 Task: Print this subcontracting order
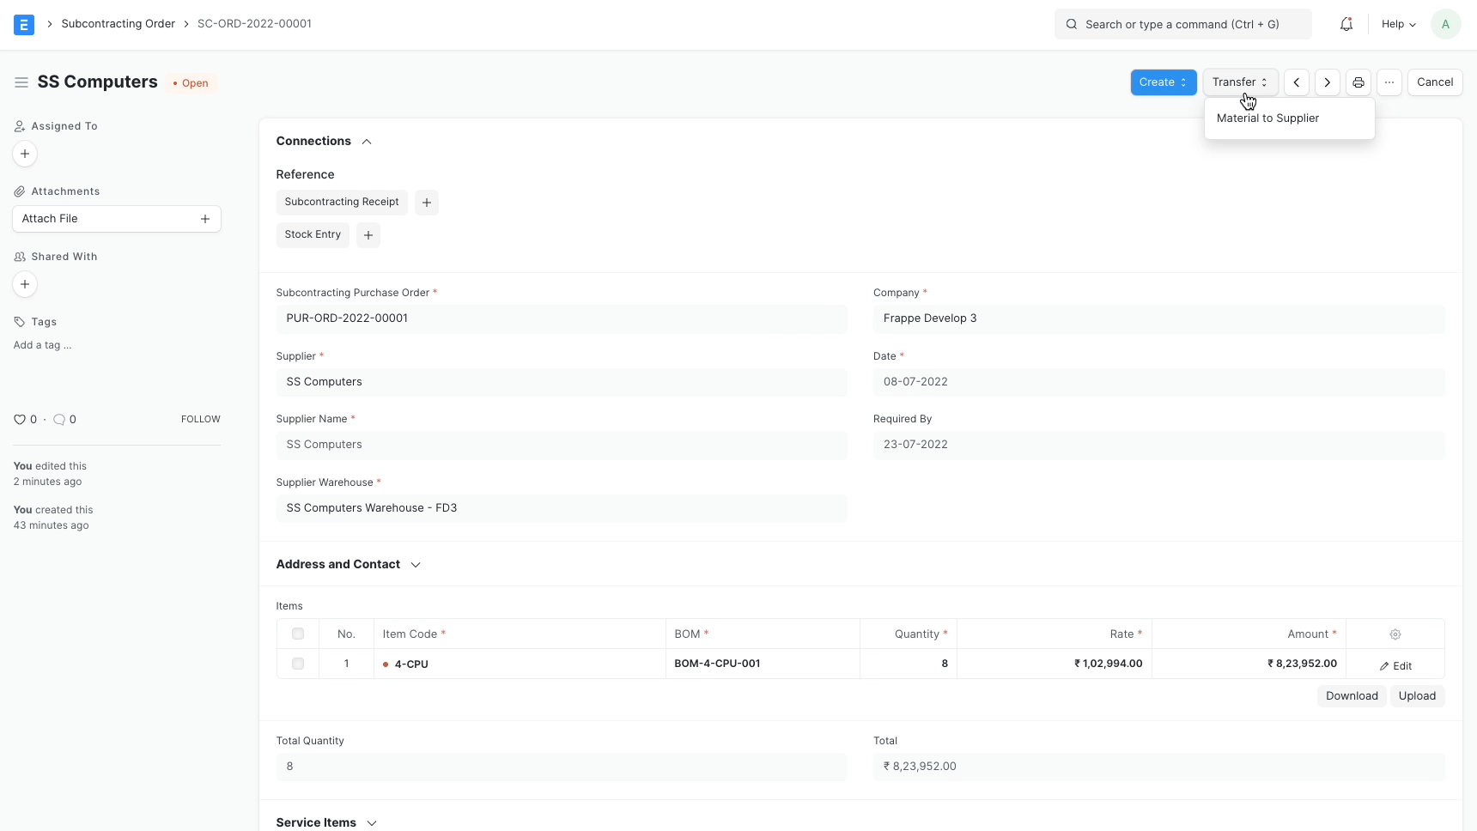pos(1358,82)
